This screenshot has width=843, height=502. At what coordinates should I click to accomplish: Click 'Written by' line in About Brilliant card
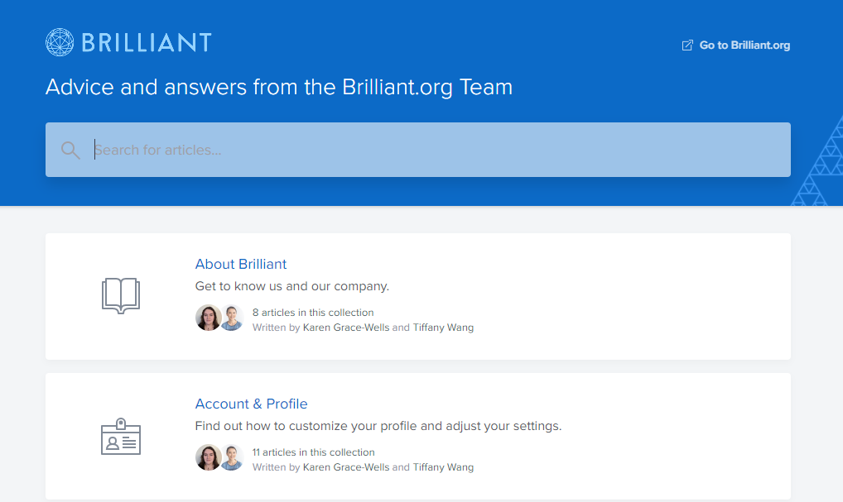coord(363,327)
